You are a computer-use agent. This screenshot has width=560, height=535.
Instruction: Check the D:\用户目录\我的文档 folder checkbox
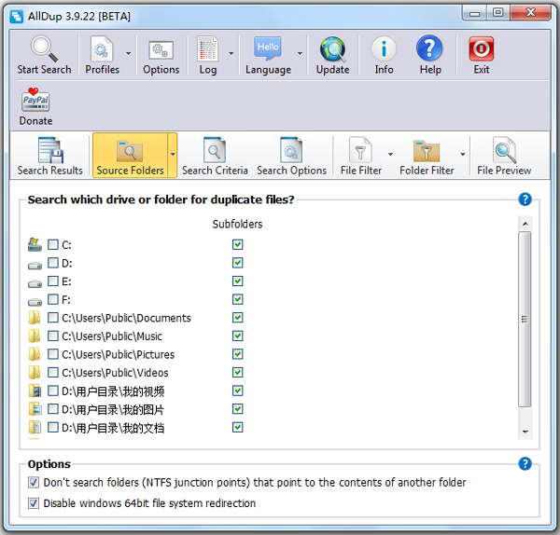pyautogui.click(x=53, y=427)
